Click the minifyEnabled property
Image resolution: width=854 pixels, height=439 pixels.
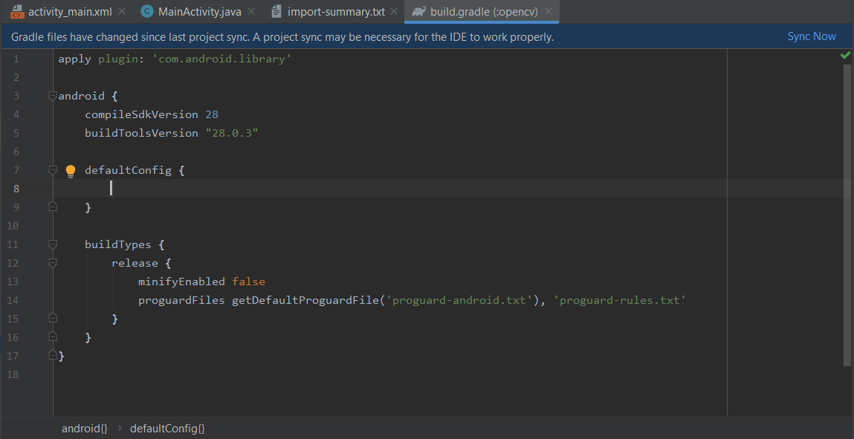[181, 282]
